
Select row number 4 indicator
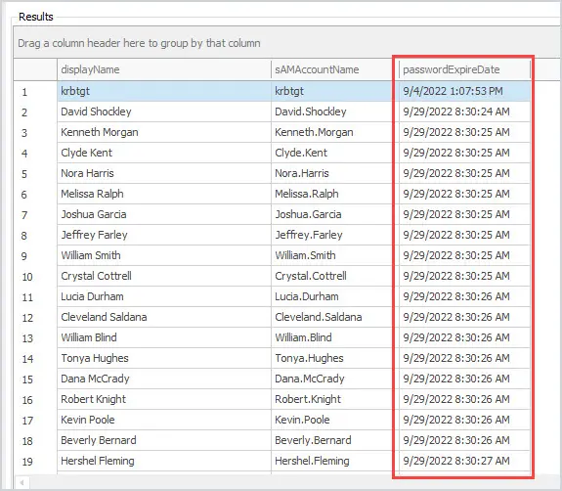(x=35, y=154)
